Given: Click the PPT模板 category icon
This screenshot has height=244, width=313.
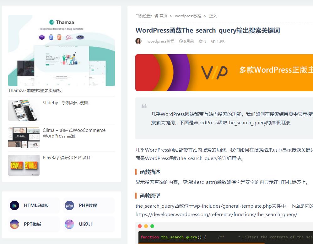Looking at the screenshot, I should (x=14, y=224).
